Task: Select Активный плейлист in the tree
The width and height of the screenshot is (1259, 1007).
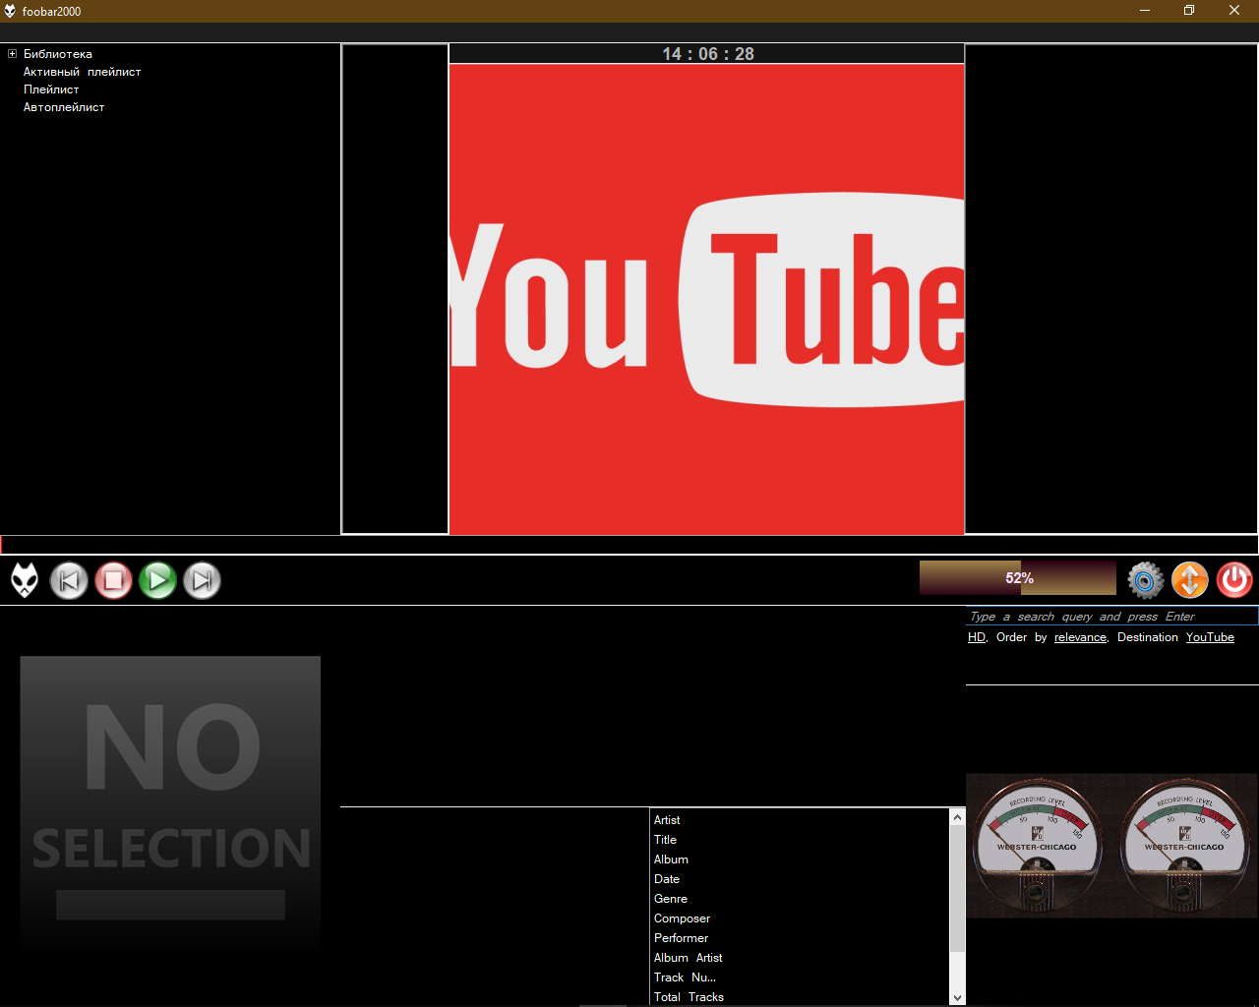Action: click(x=82, y=72)
